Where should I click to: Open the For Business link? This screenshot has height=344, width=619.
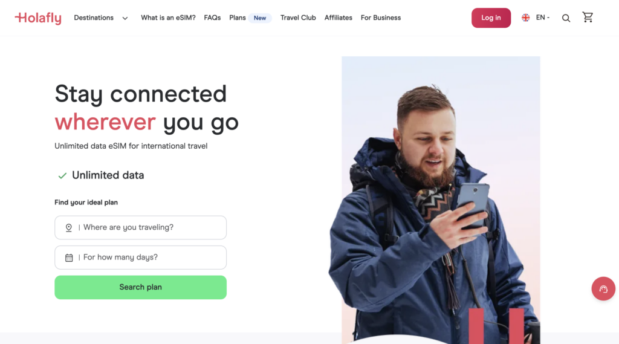coord(381,18)
